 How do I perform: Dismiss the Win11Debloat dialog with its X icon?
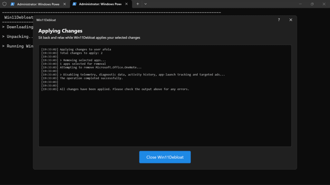pos(290,20)
